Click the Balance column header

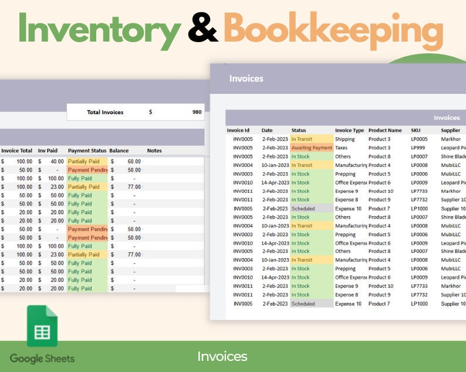coord(119,151)
